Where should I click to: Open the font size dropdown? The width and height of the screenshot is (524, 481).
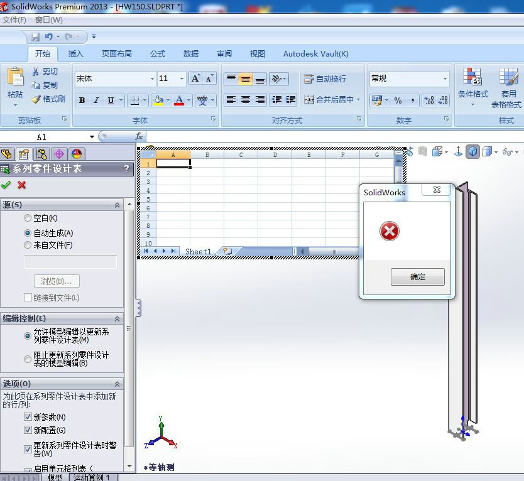[182, 79]
